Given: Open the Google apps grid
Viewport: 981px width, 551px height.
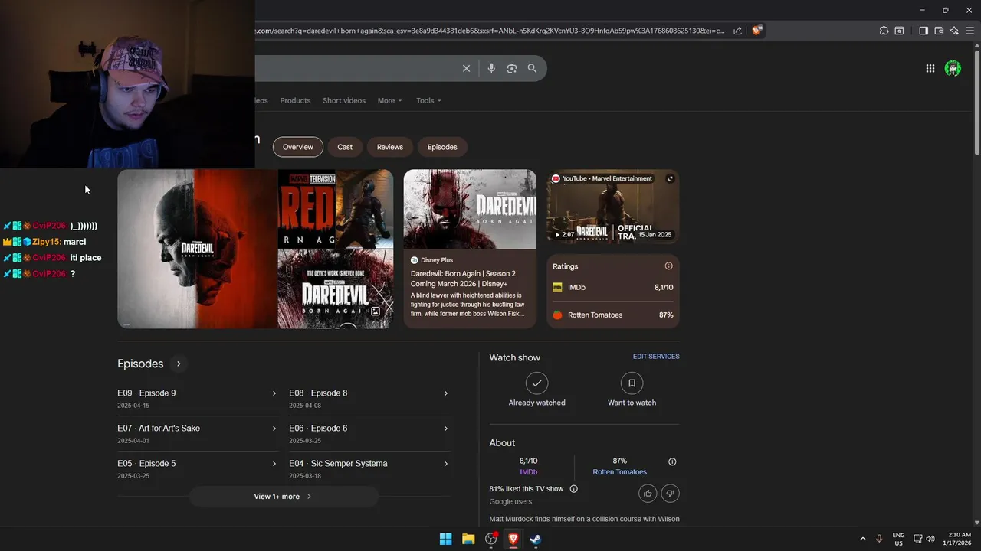Looking at the screenshot, I should click(x=930, y=68).
